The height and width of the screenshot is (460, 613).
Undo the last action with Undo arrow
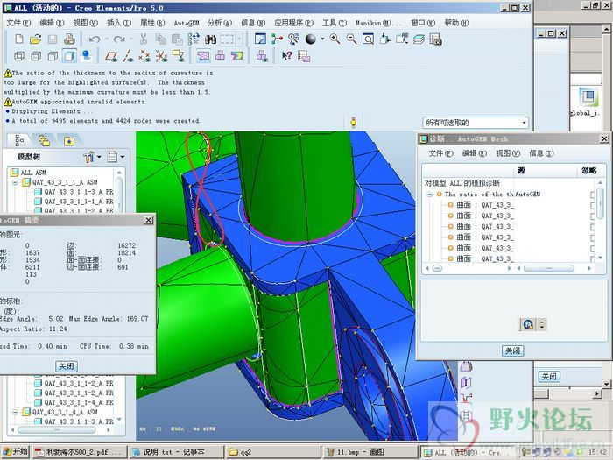tap(94, 39)
